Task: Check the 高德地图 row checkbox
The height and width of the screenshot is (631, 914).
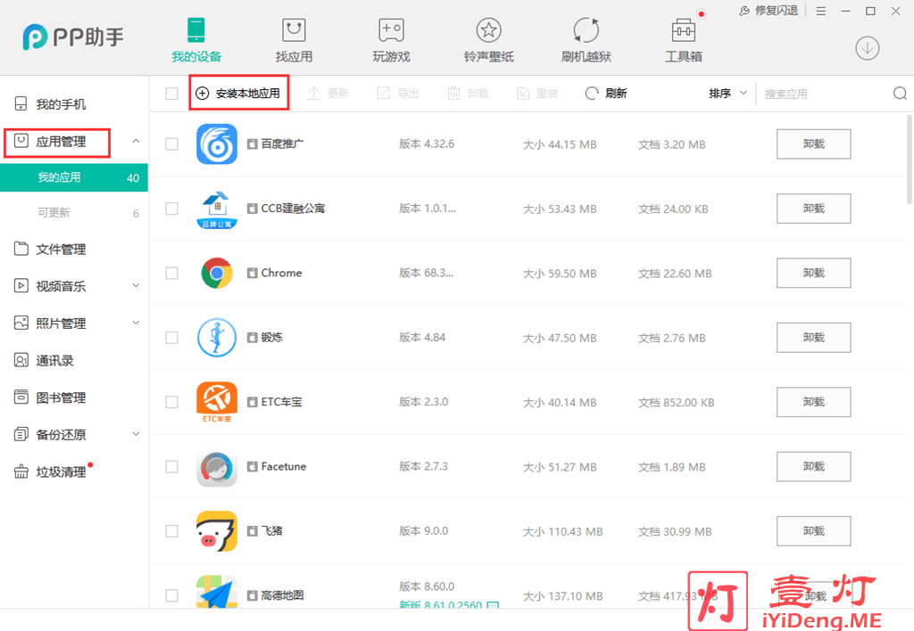Action: (x=171, y=595)
